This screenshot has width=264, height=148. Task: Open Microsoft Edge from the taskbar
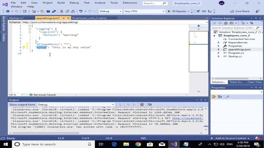coord(114,144)
